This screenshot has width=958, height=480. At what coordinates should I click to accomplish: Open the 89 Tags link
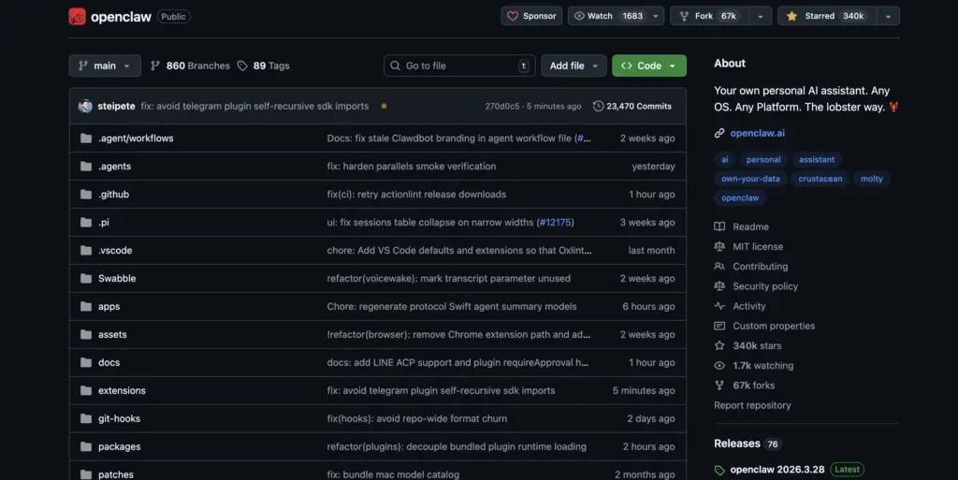point(263,65)
